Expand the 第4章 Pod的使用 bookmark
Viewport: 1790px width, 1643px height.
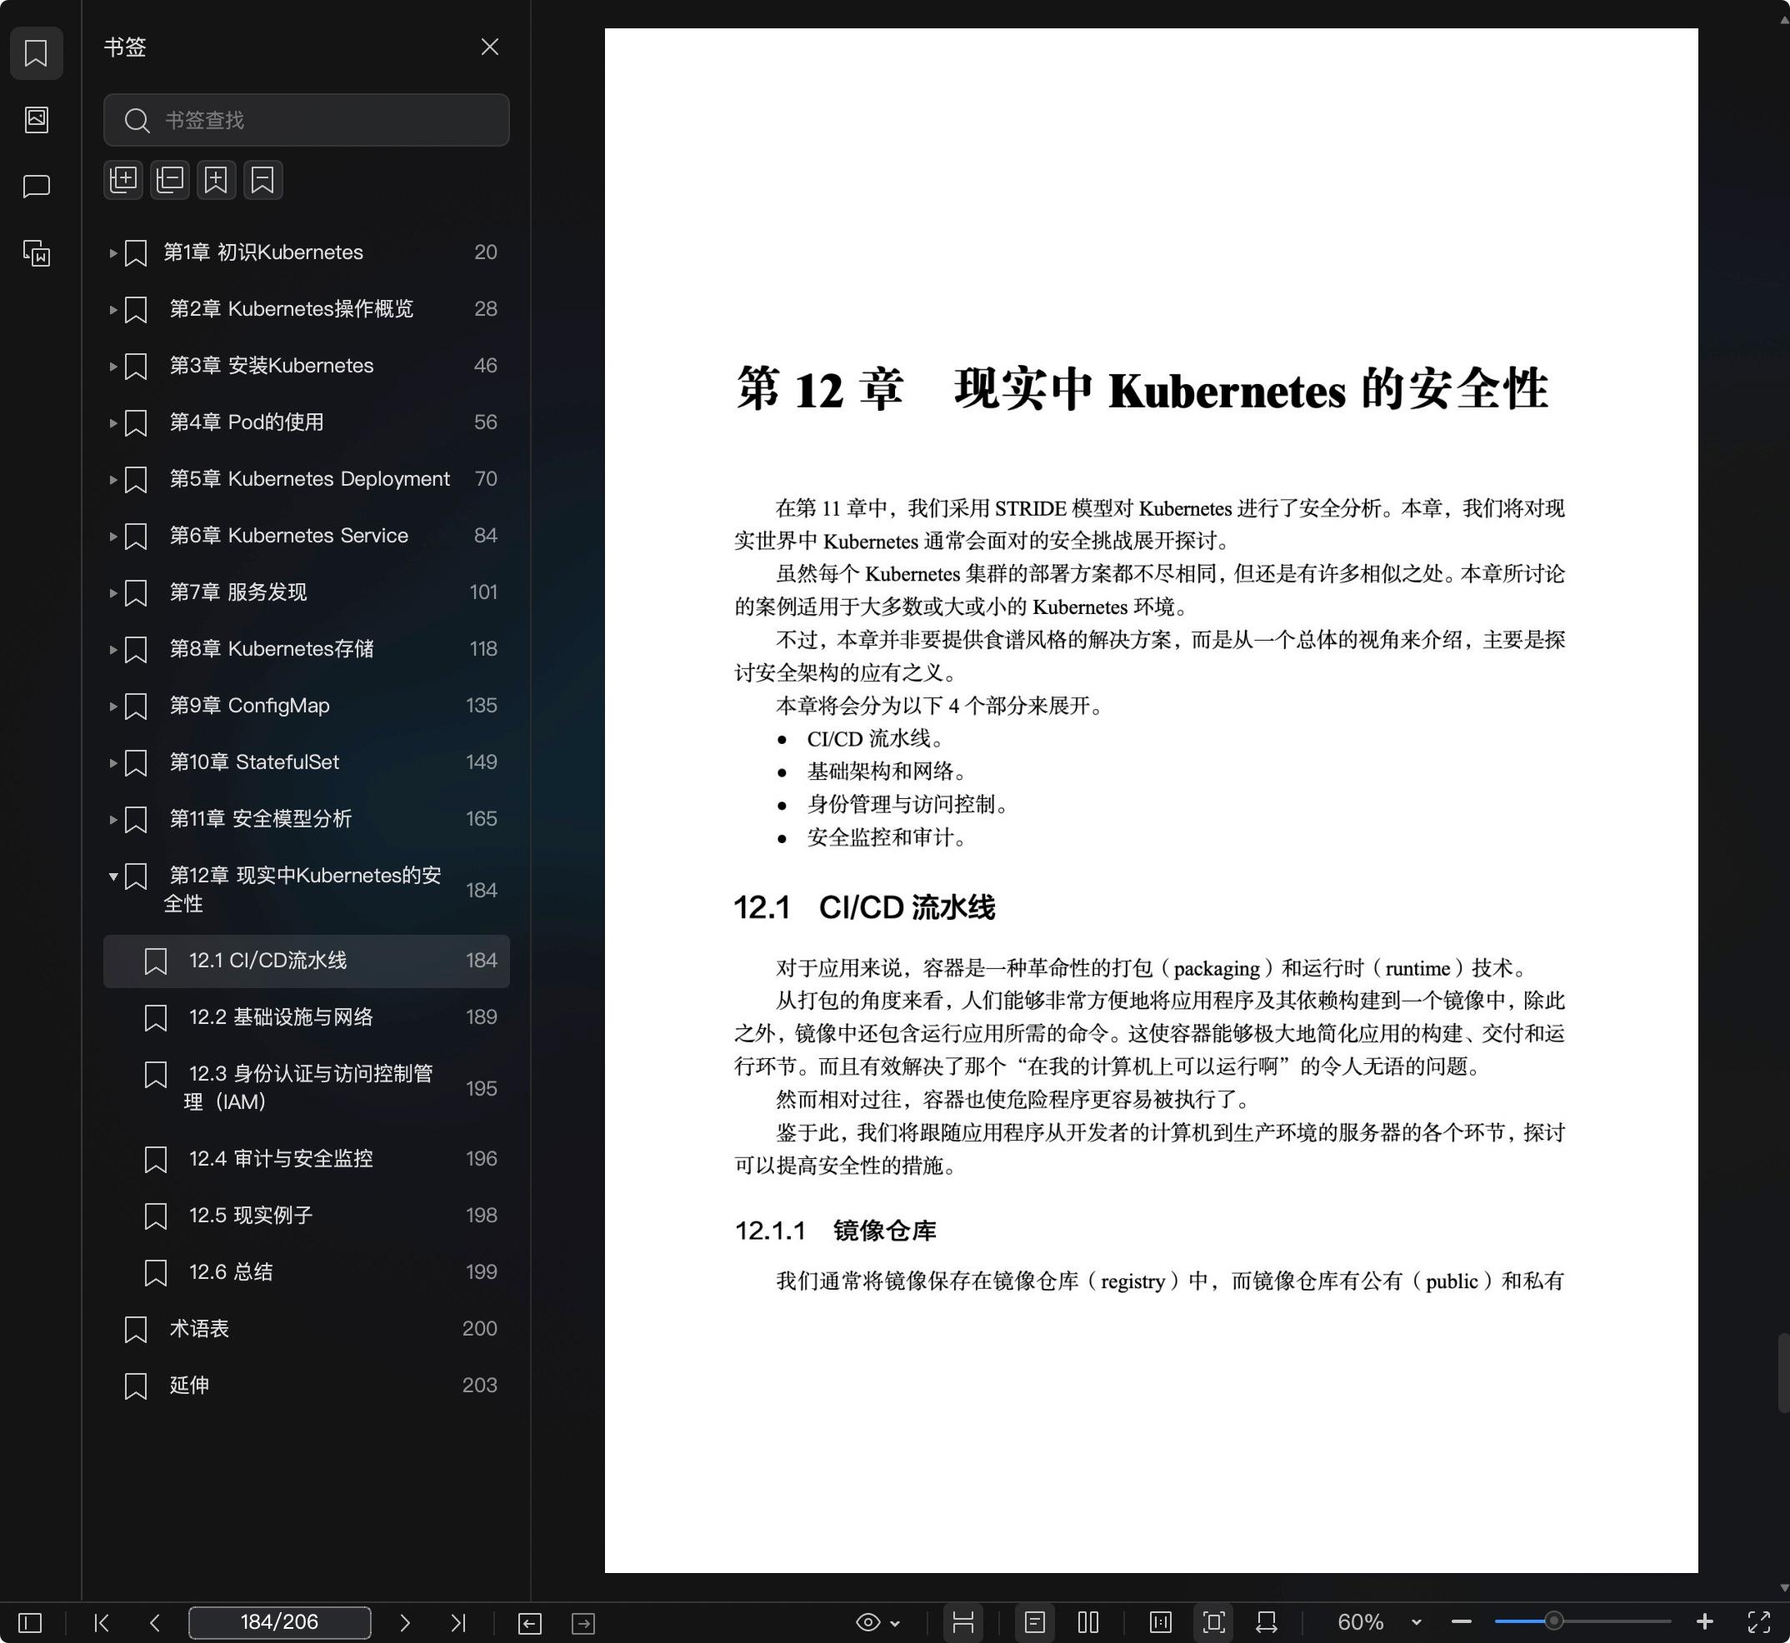[x=113, y=423]
